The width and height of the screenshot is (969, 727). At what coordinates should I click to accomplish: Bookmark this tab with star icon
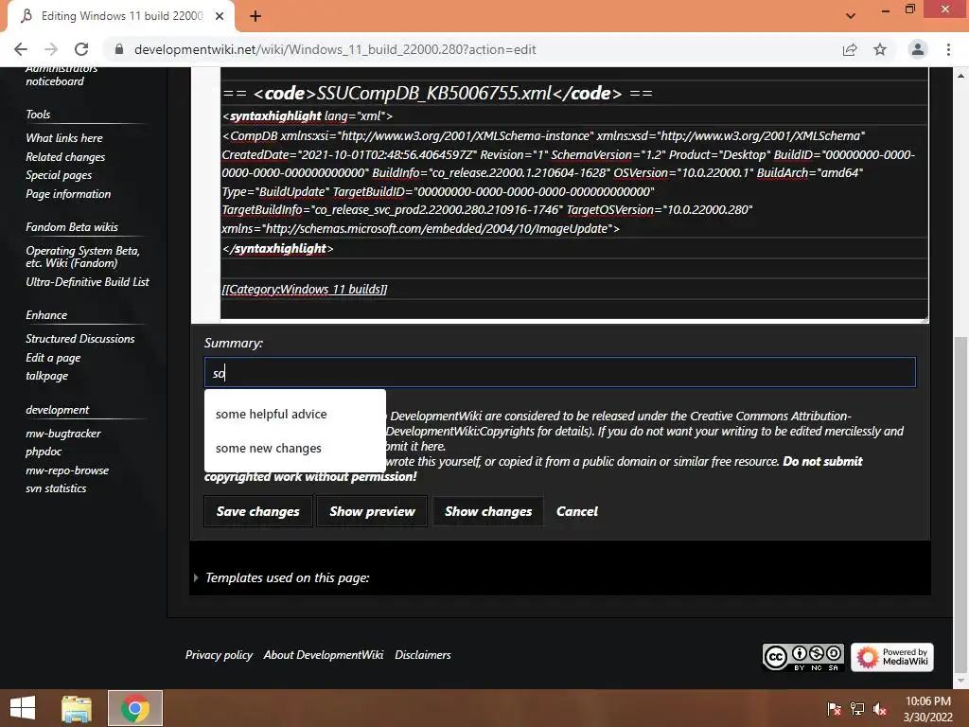coord(880,49)
